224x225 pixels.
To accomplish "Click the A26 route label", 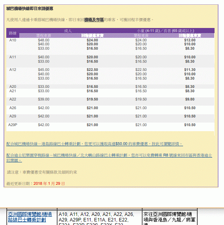I will point(13,108).
